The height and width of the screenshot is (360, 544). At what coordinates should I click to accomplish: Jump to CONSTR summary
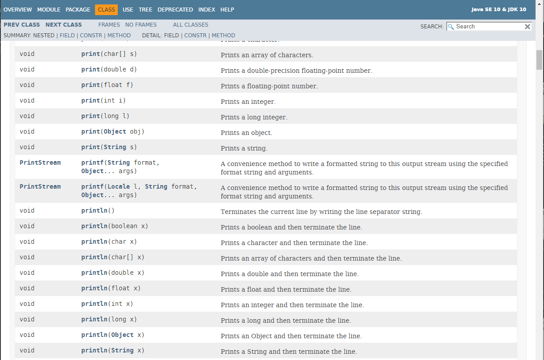[91, 36]
